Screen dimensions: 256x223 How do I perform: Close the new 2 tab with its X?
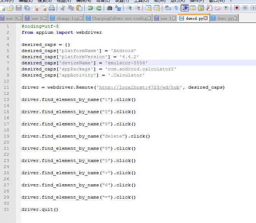[45, 18]
